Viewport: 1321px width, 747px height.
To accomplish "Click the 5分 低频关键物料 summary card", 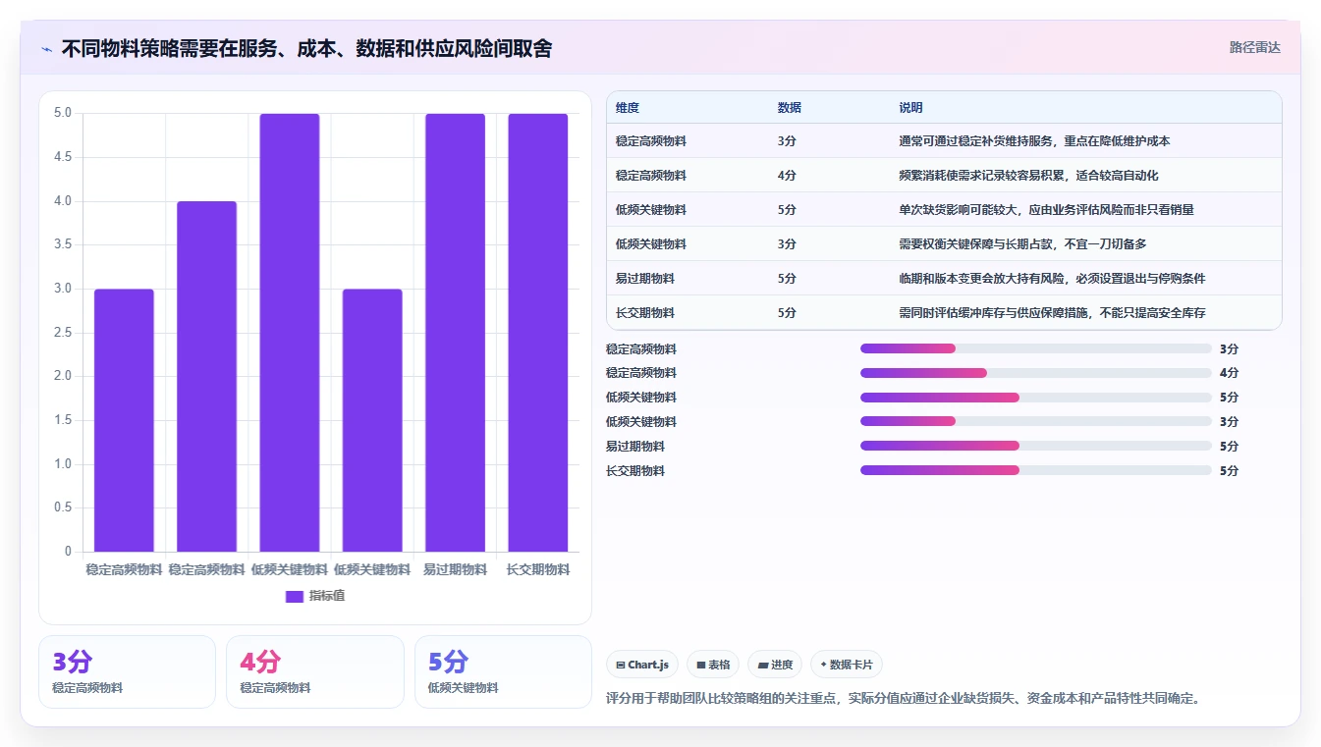I will [503, 671].
